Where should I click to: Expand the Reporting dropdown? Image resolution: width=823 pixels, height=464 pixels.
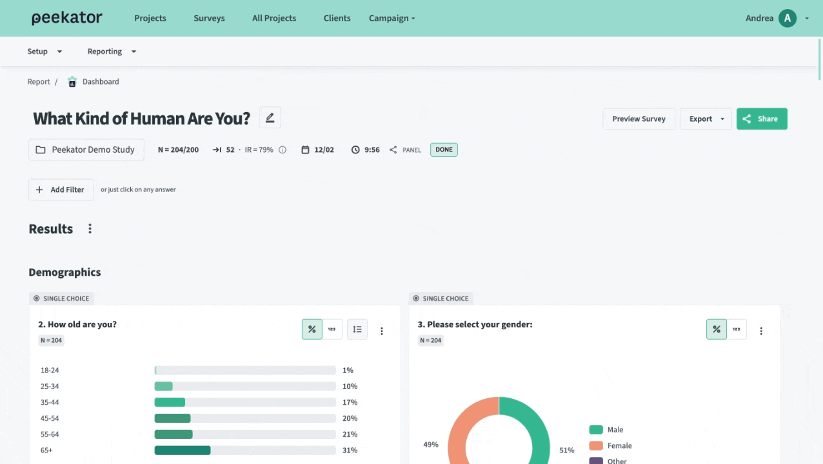(112, 52)
